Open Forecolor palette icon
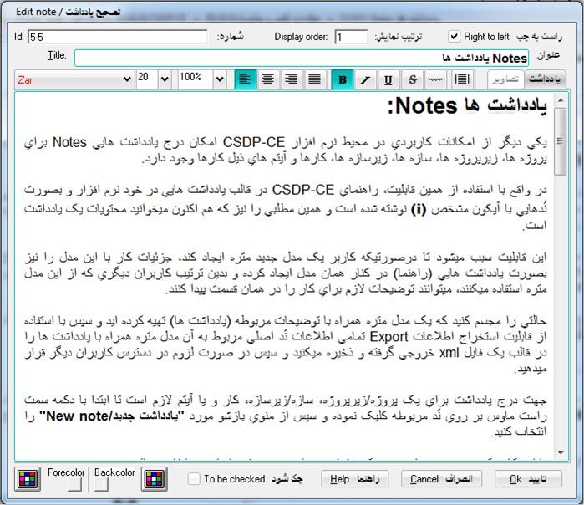Screen dimensions: 584x505 pos(28,478)
